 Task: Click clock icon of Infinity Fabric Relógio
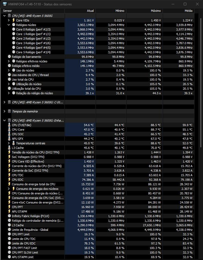click(9, 216)
